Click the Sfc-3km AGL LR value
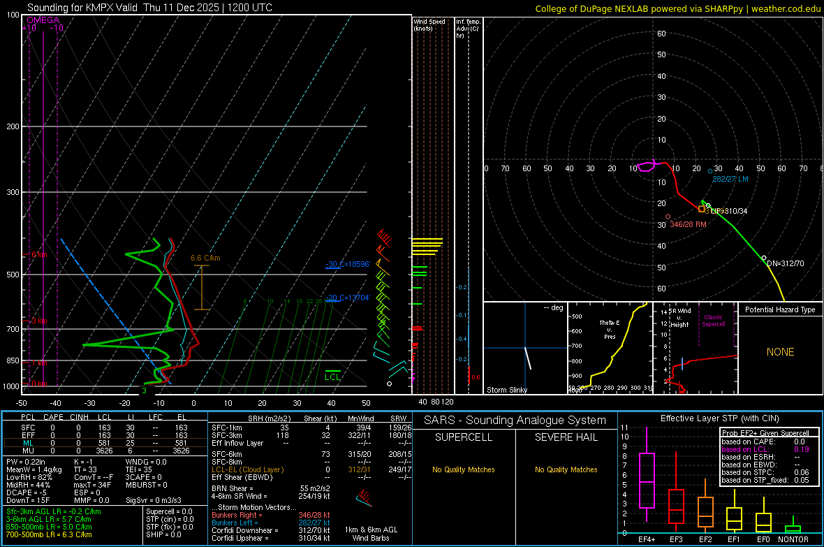This screenshot has height=547, width=824. point(54,511)
